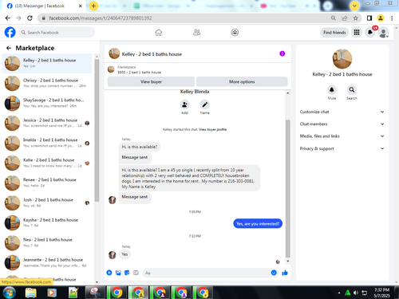399x299 pixels.
Task: Click the 'Yes, are you interested?' message bubble
Action: pyautogui.click(x=258, y=223)
